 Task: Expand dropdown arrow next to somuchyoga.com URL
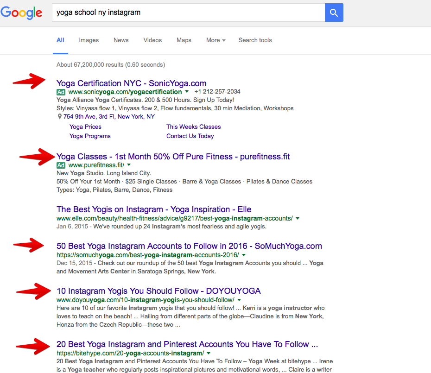(243, 255)
